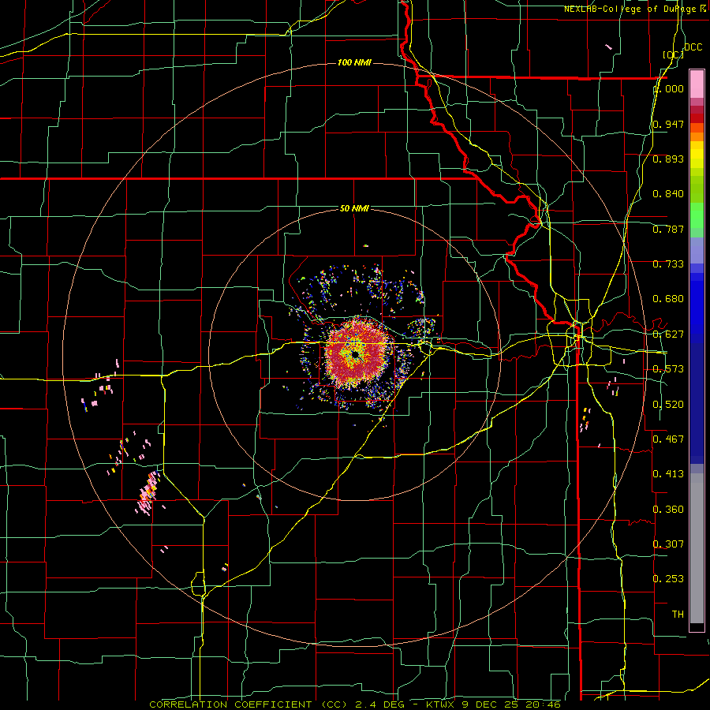710x710 pixels.
Task: Click the 0.733 color scale value
Action: point(668,264)
